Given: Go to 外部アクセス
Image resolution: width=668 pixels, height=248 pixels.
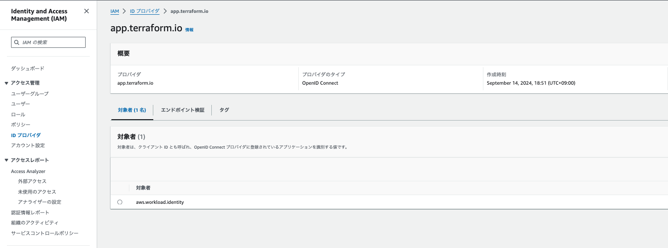Looking at the screenshot, I should (x=32, y=181).
